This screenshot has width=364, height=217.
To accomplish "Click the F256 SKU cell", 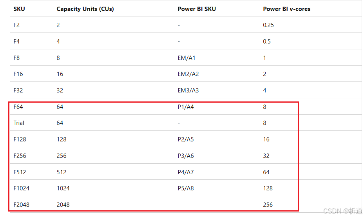I will click(x=20, y=156).
